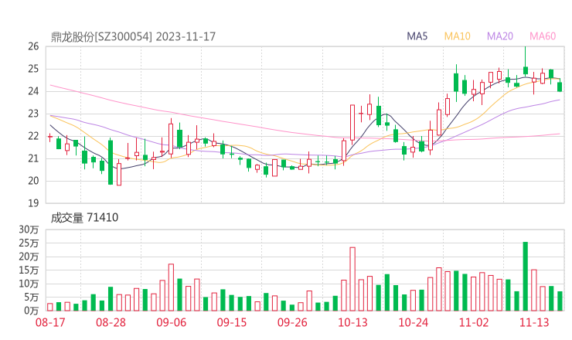Click the MA10 legend label
Viewport: 572px width, 340px height.
point(457,36)
